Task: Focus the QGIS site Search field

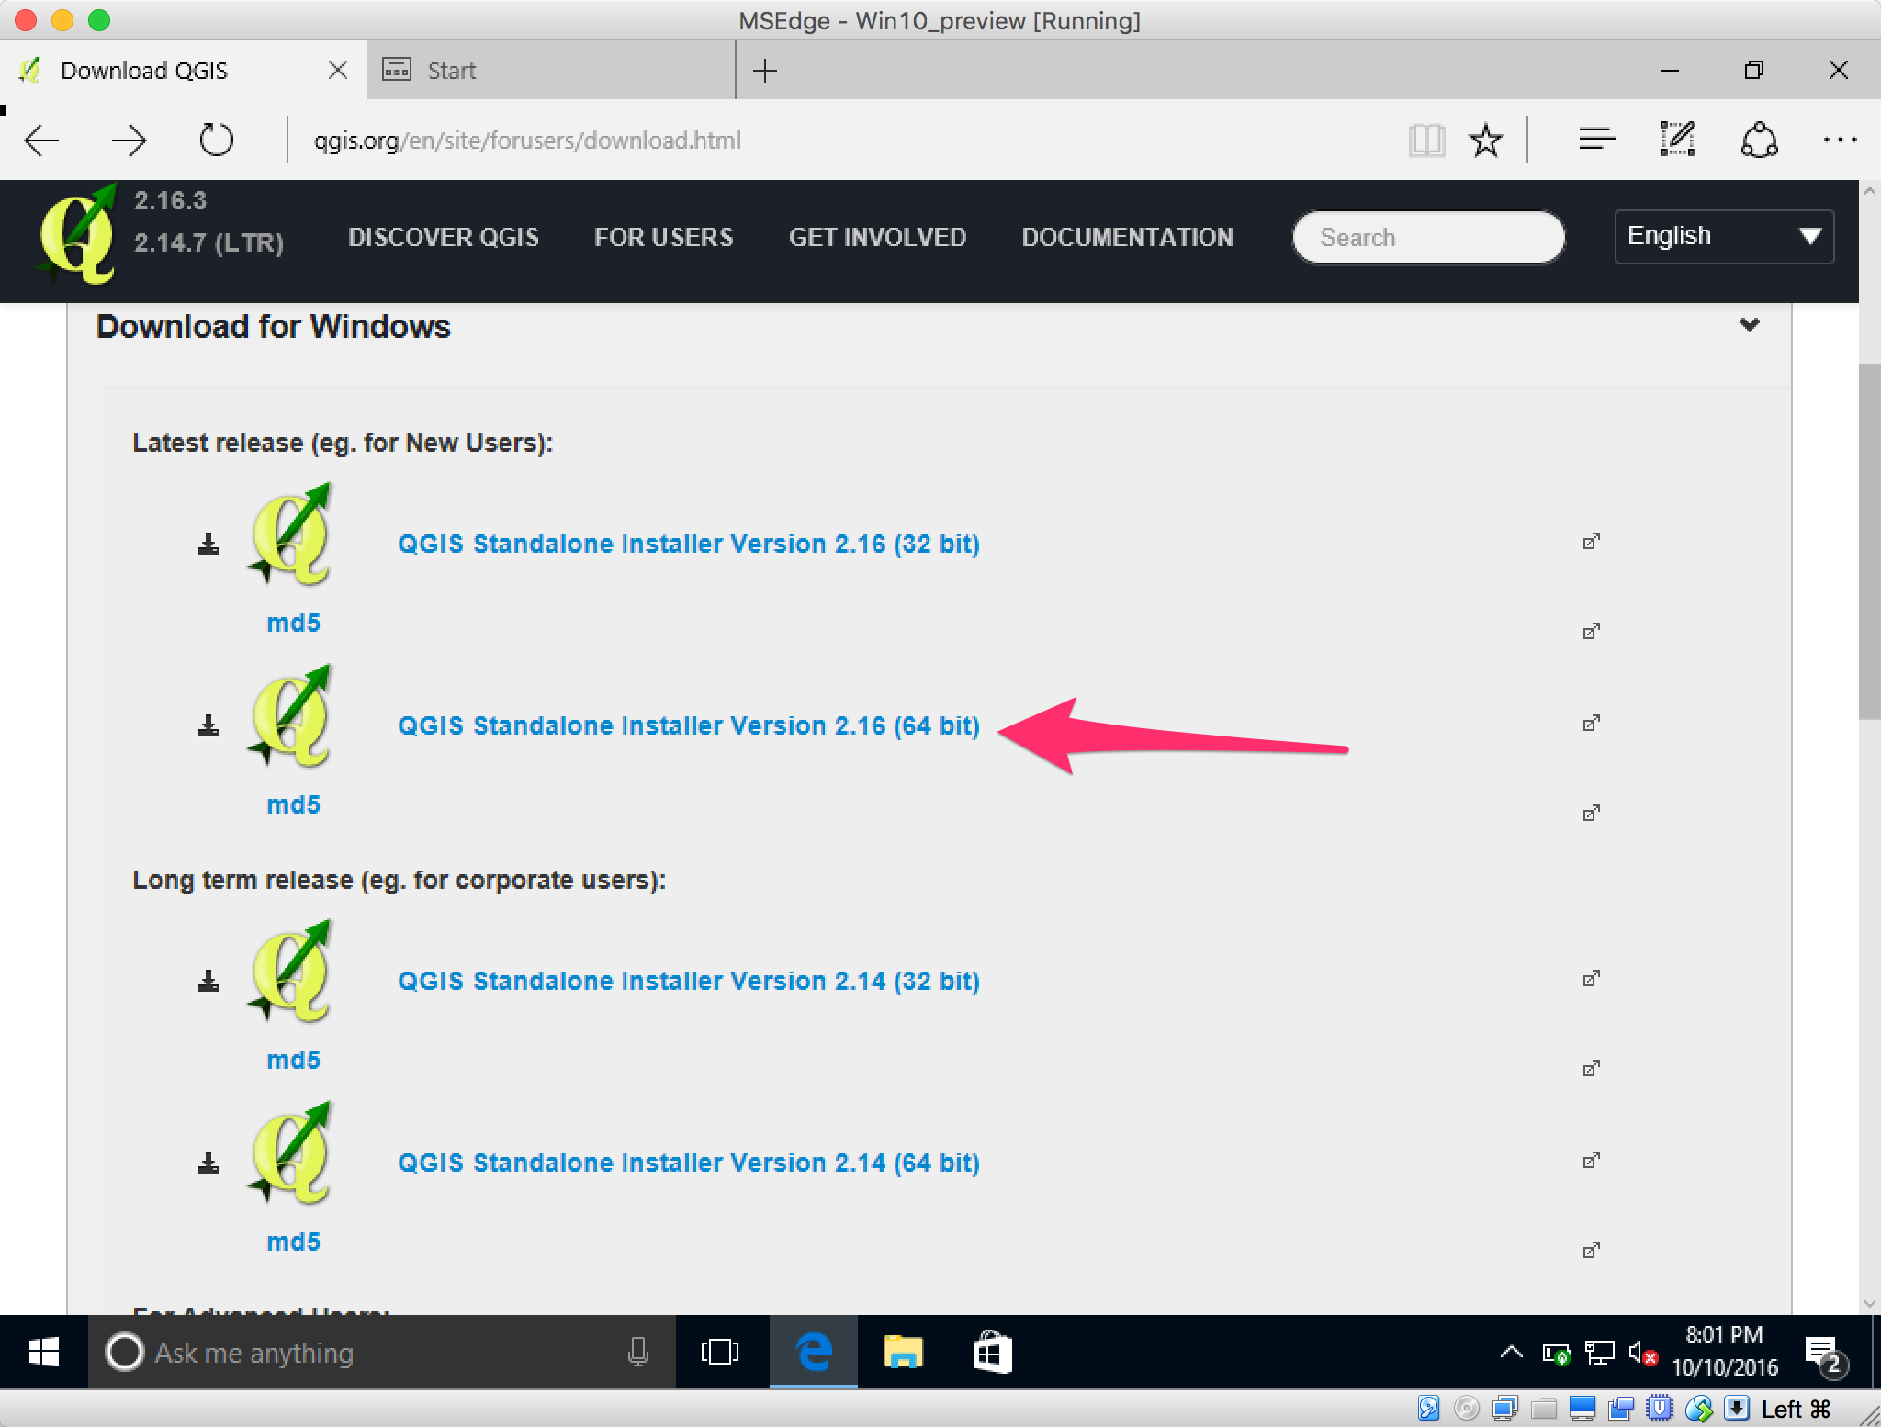Action: [1428, 237]
